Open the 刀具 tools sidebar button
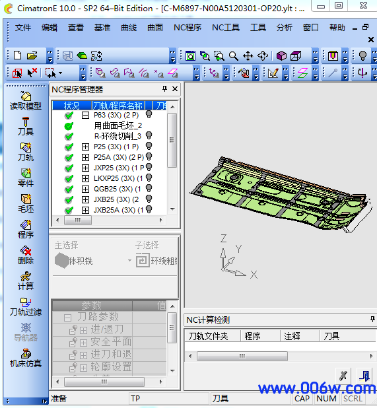 pos(26,121)
